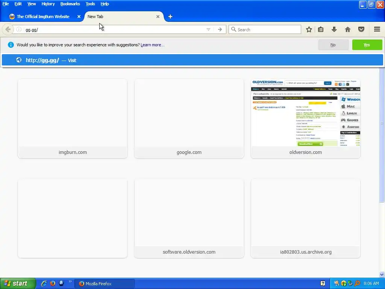Open the Tools menu

[90, 4]
